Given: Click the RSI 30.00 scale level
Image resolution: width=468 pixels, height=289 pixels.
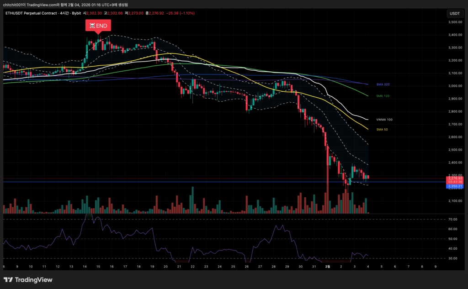Looking at the screenshot, I should 453,258.
